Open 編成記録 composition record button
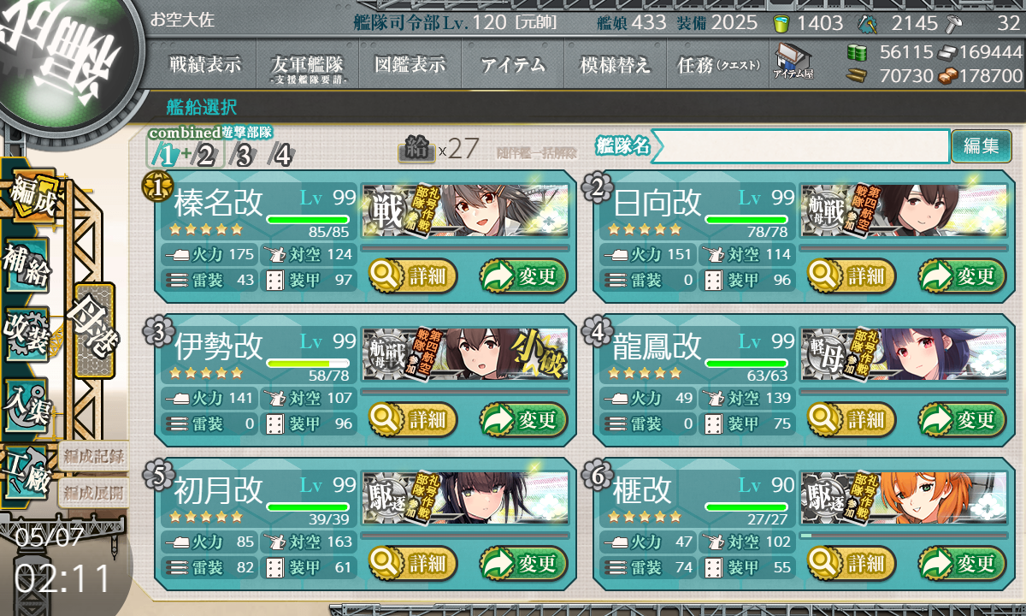 [92, 455]
